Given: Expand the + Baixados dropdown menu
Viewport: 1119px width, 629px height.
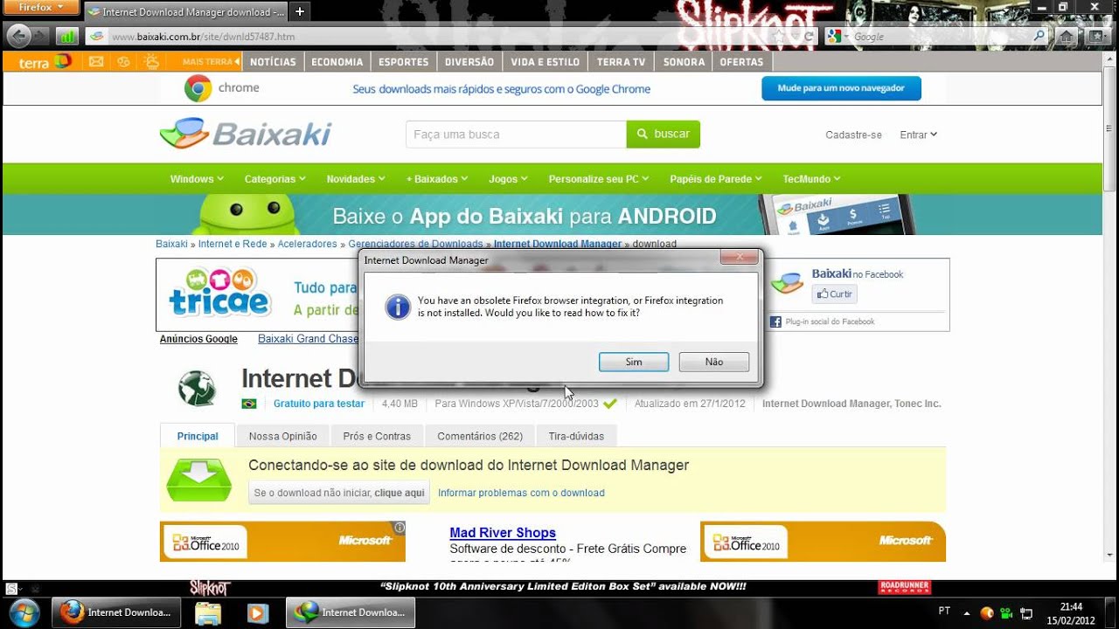Looking at the screenshot, I should tap(437, 179).
